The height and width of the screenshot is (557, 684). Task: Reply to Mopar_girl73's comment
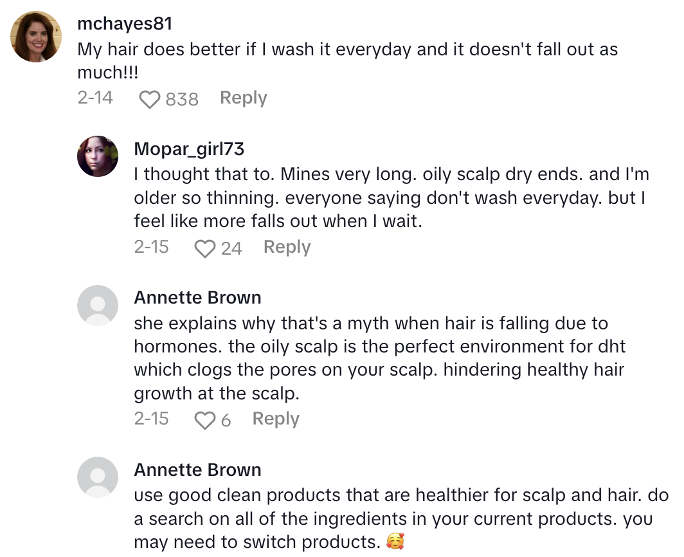click(287, 247)
